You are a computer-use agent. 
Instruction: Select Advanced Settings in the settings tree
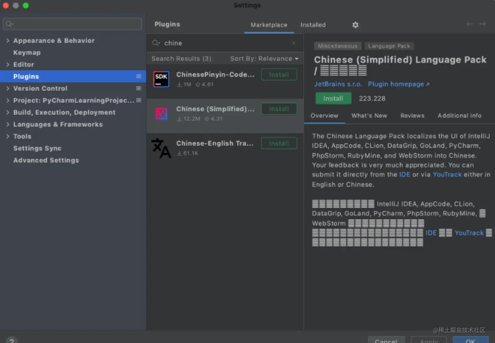click(x=46, y=160)
